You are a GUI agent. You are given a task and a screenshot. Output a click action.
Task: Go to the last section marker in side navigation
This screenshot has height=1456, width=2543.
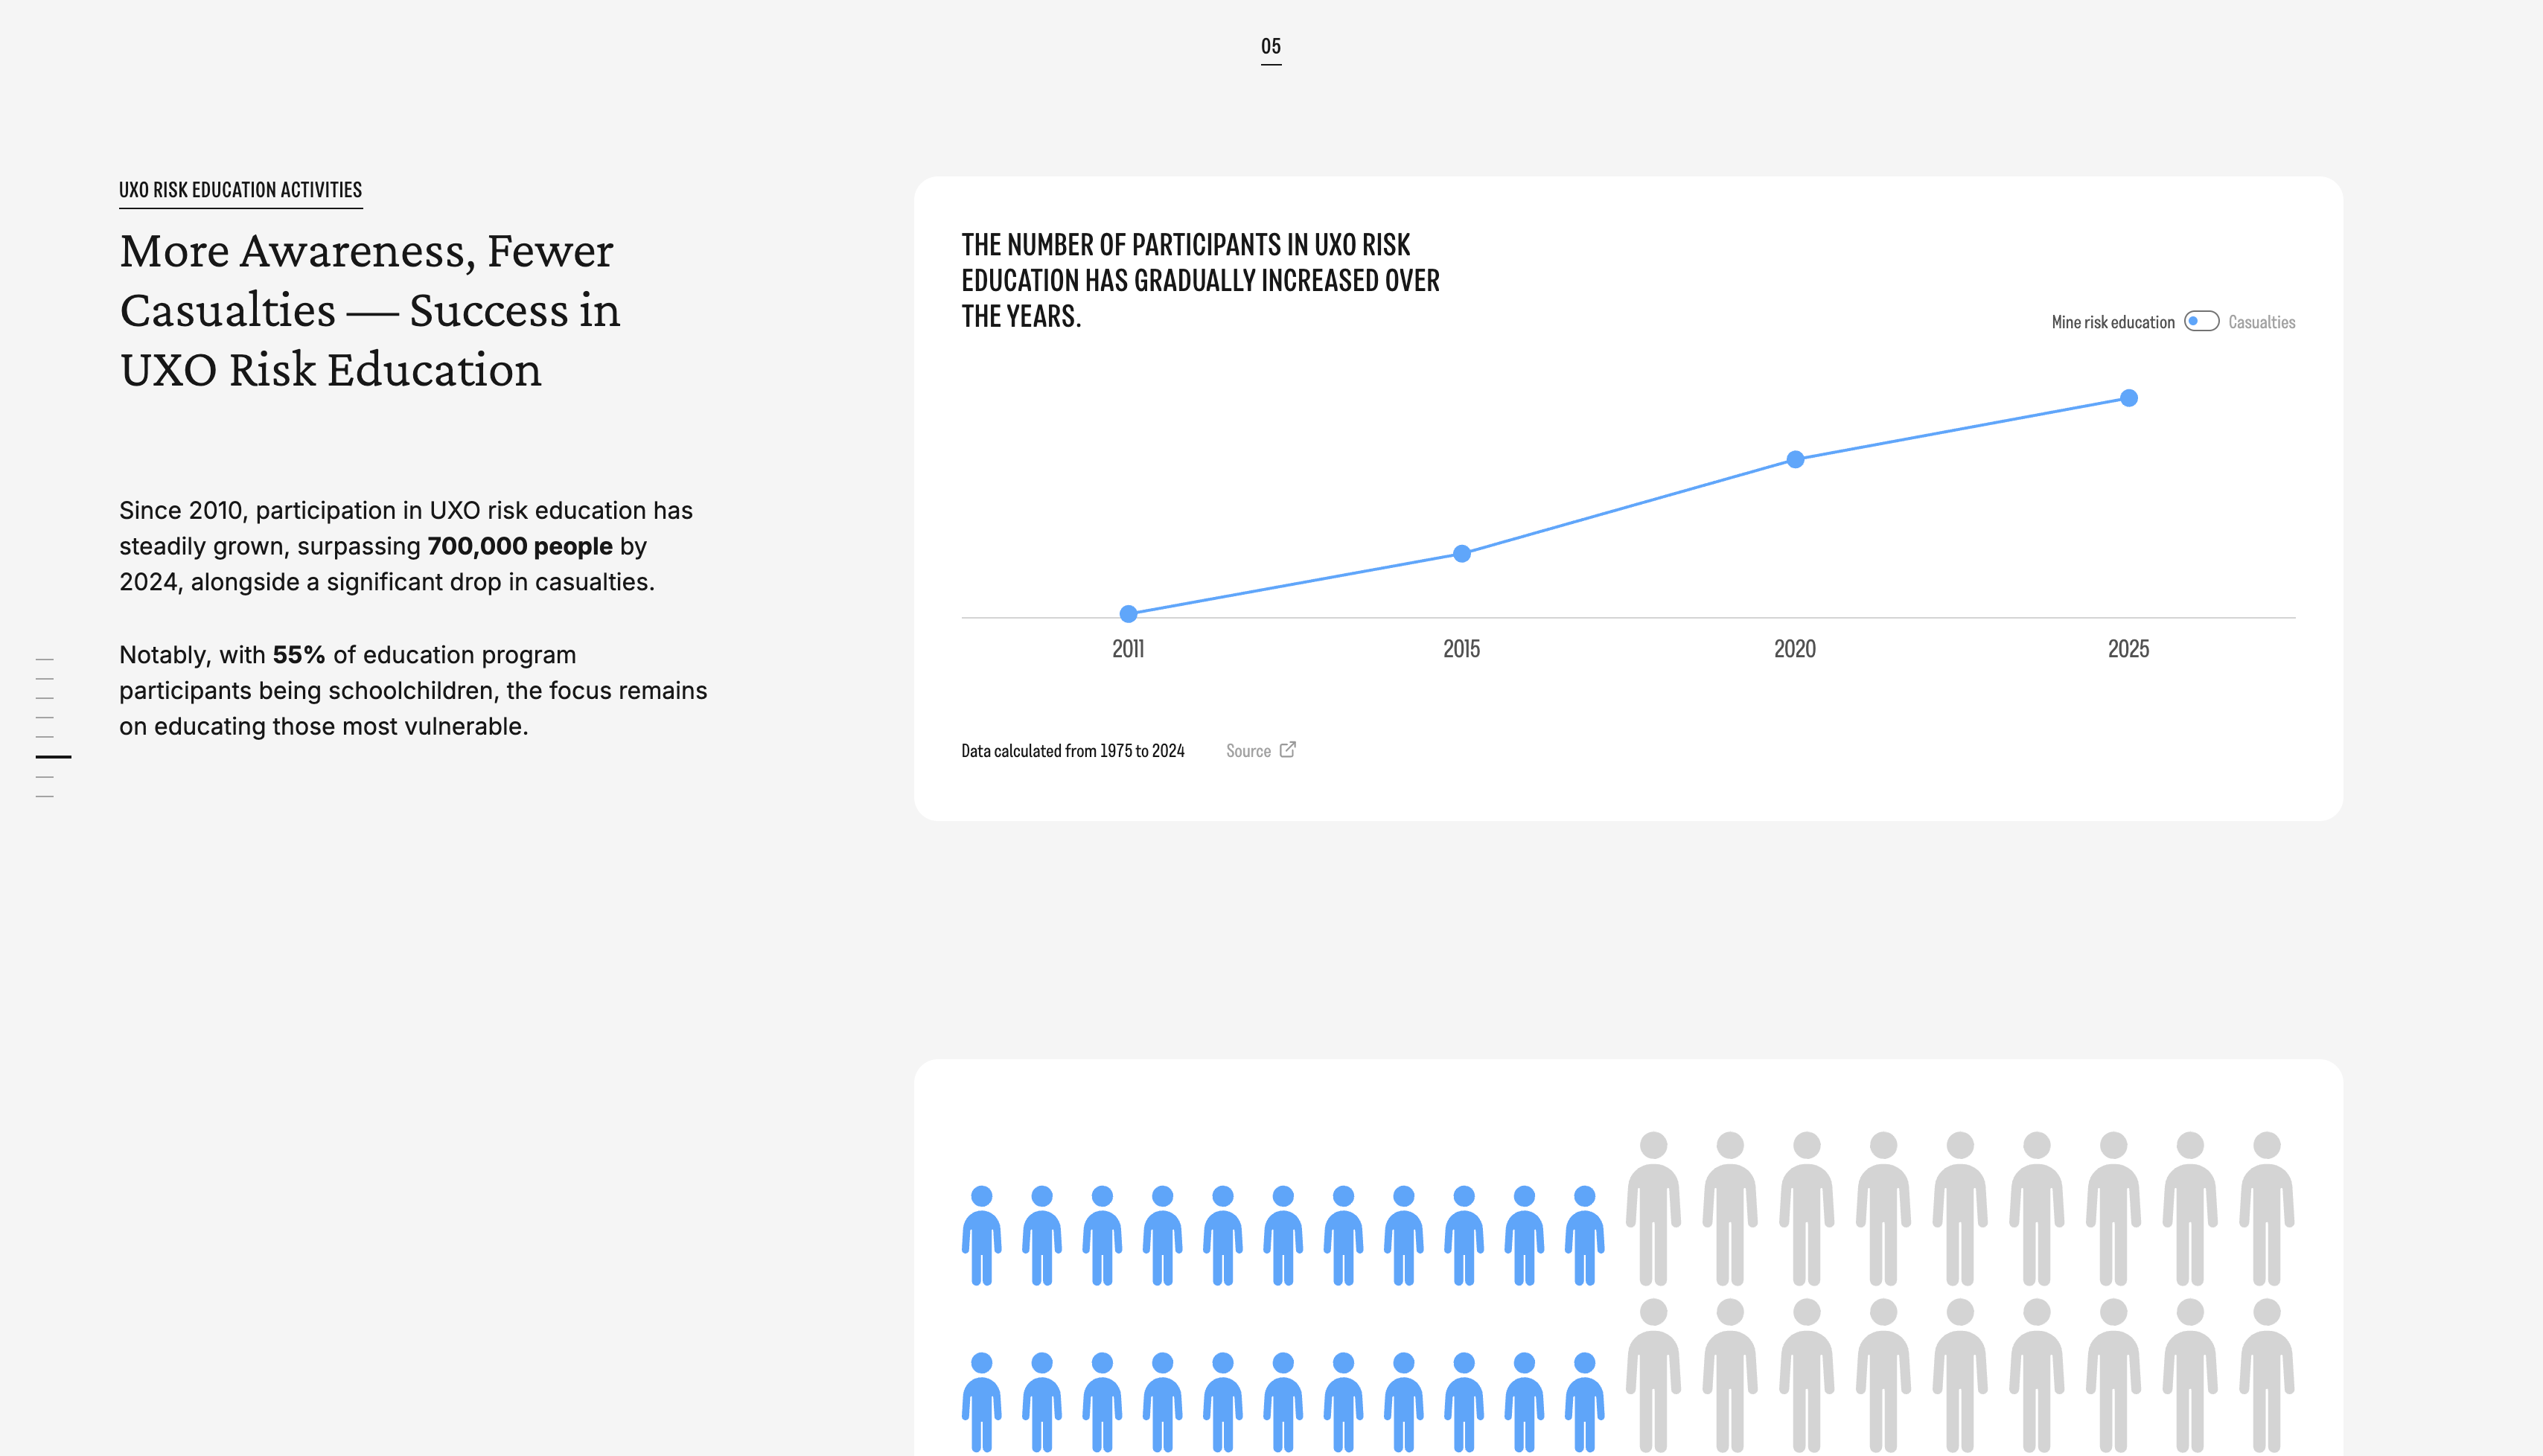45,797
